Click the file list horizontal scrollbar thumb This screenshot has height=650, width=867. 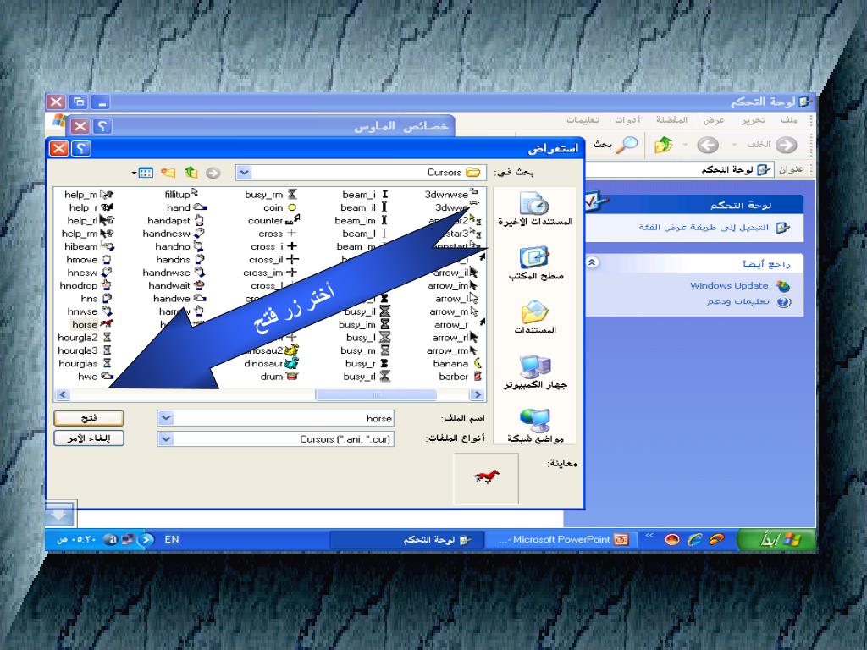point(376,394)
